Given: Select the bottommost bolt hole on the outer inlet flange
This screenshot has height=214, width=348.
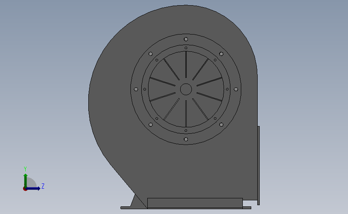Looking at the screenshot, I should 186,139.
